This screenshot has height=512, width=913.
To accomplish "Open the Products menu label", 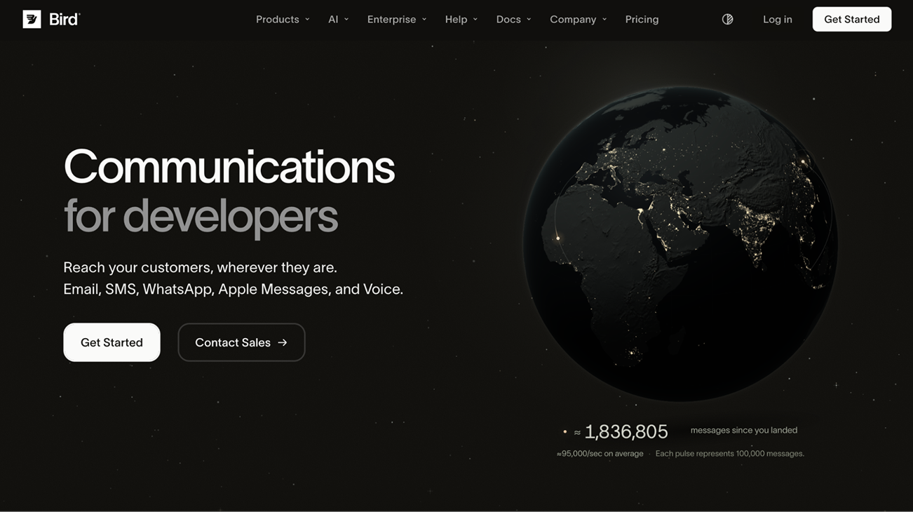I will (x=277, y=20).
